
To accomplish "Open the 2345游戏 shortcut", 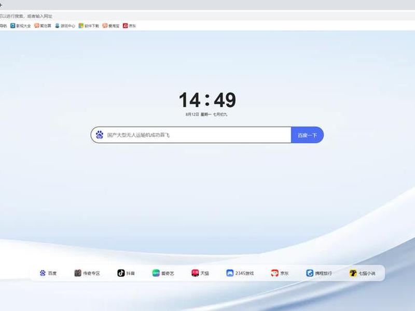I will point(240,273).
